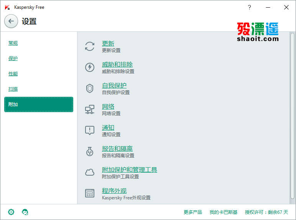The height and width of the screenshot is (220, 296).
Task: Click the support agent face icon
Action: pos(25,212)
